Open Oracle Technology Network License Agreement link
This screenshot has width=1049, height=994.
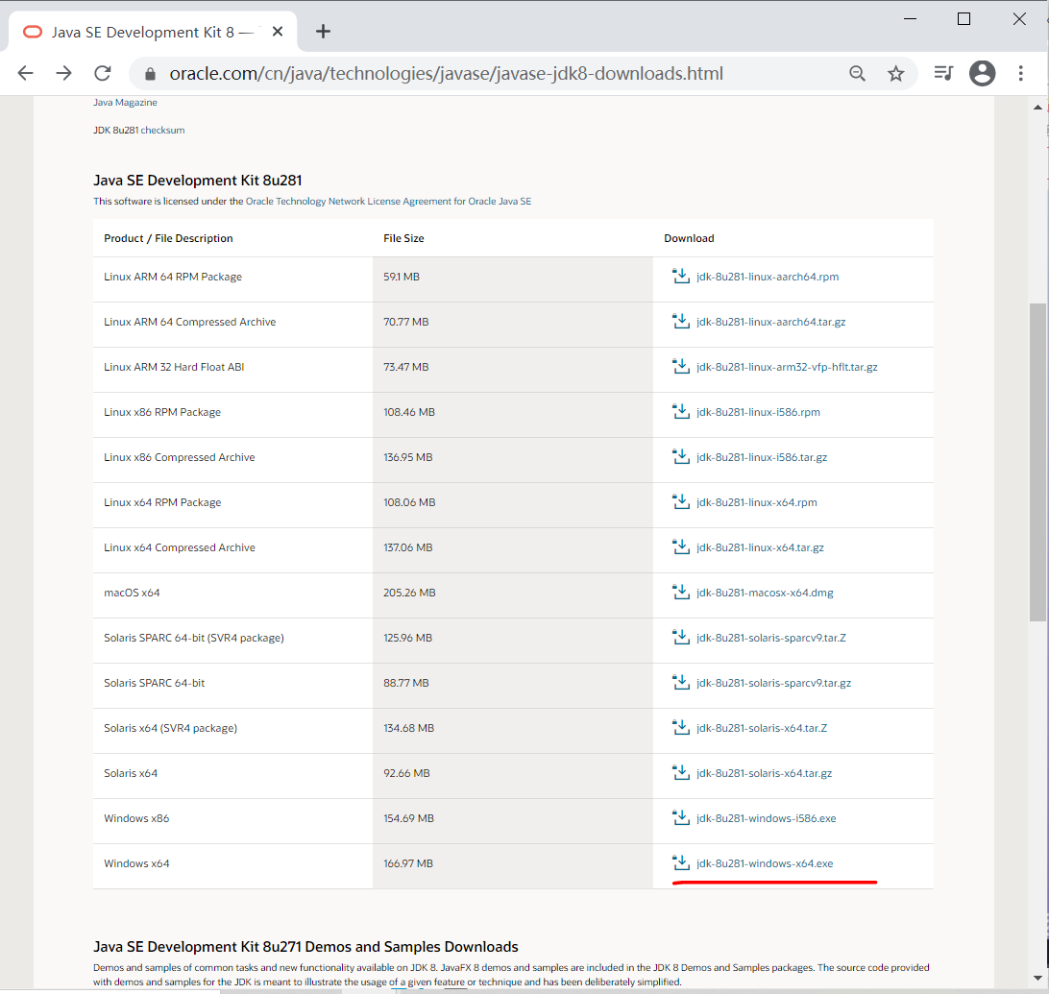click(x=388, y=202)
